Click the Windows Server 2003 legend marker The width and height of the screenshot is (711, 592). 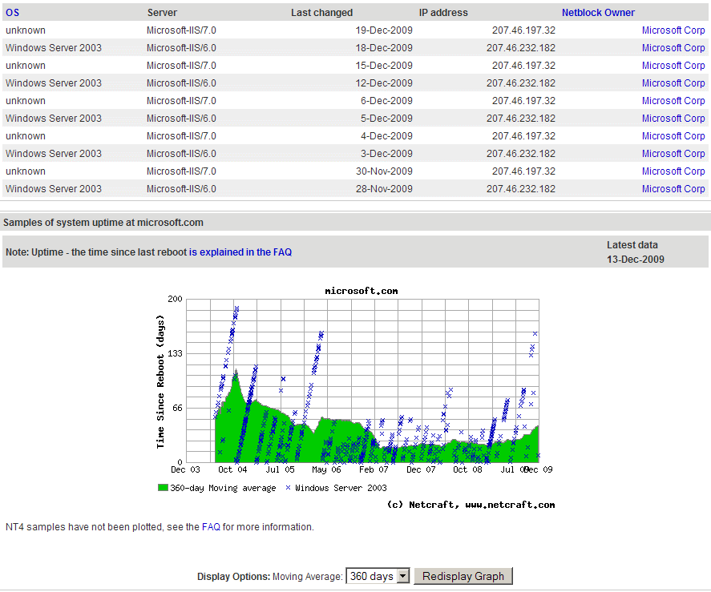288,488
